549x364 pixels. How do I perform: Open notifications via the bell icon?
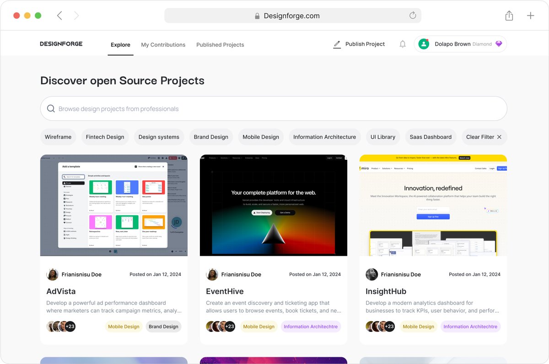403,44
